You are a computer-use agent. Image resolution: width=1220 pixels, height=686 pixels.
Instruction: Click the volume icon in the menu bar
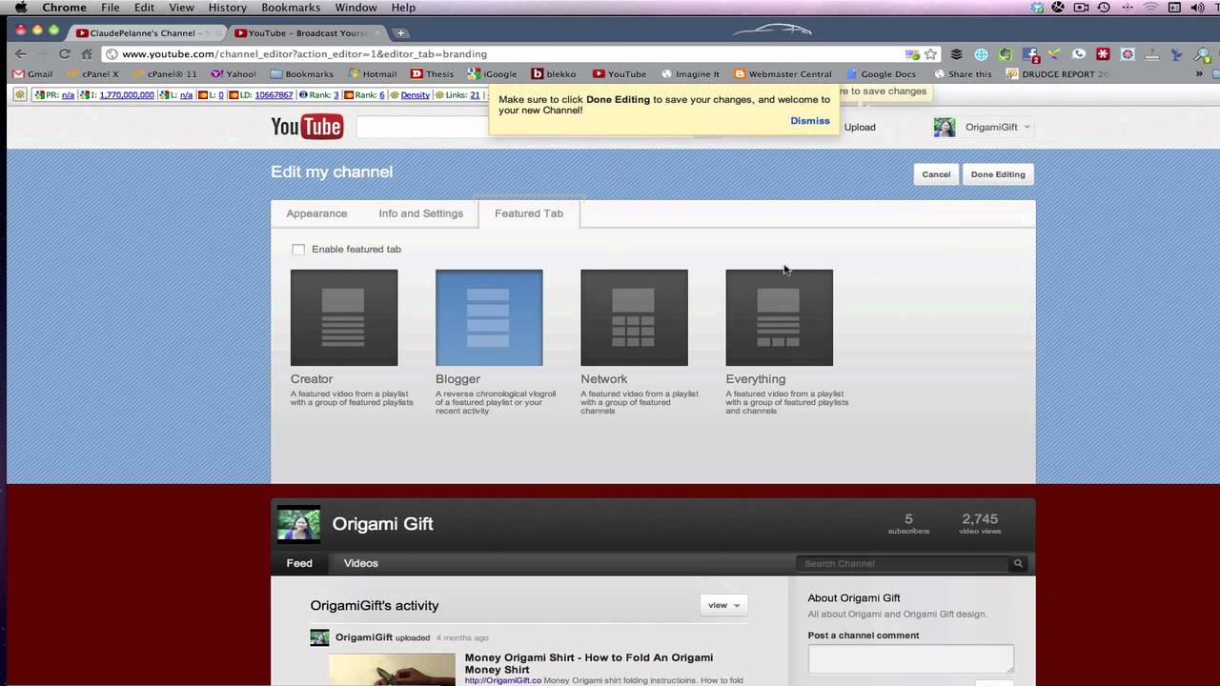click(1196, 8)
